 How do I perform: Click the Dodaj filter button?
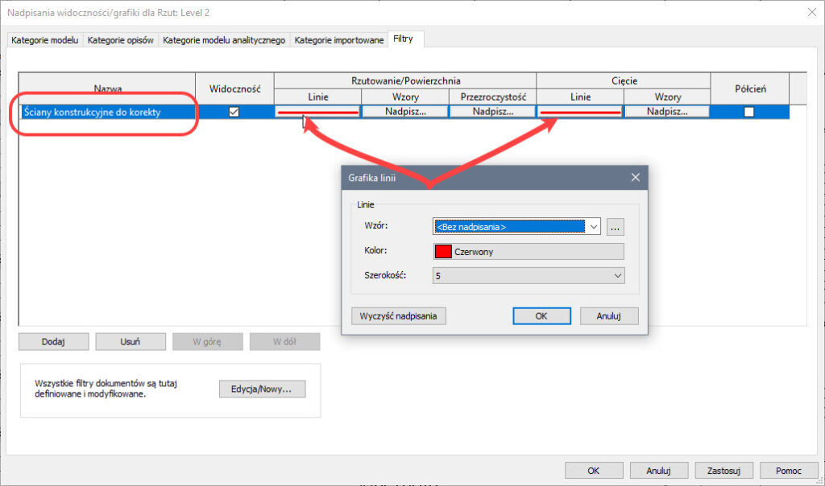53,341
